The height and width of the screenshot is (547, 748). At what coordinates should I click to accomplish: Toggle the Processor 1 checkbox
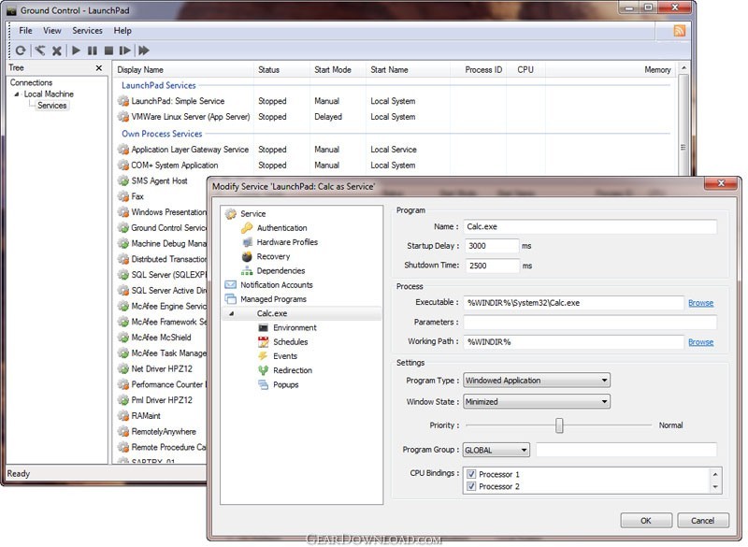click(x=471, y=474)
